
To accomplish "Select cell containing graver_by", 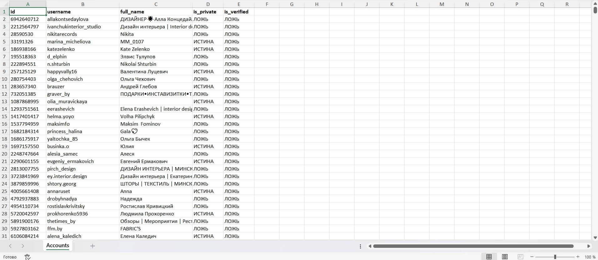I will 83,94.
